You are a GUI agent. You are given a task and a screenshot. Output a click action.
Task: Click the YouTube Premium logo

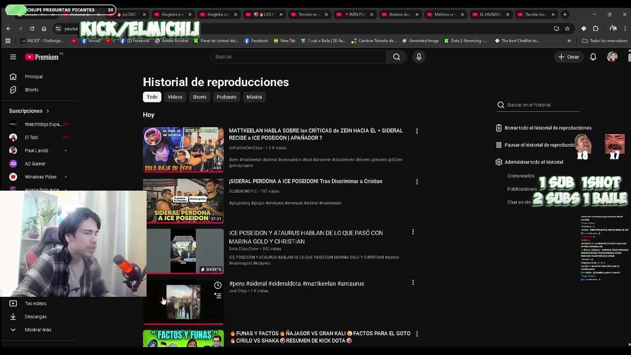coord(42,57)
